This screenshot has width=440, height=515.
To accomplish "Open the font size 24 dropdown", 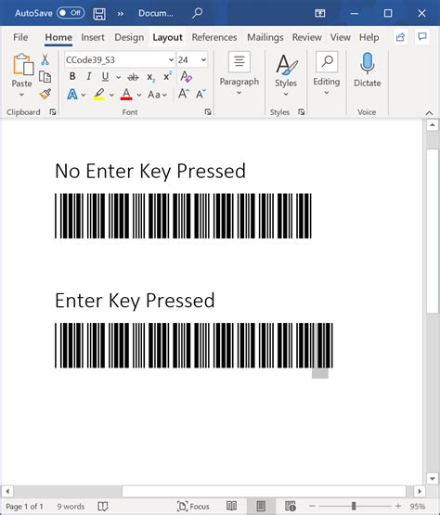I will tap(203, 59).
